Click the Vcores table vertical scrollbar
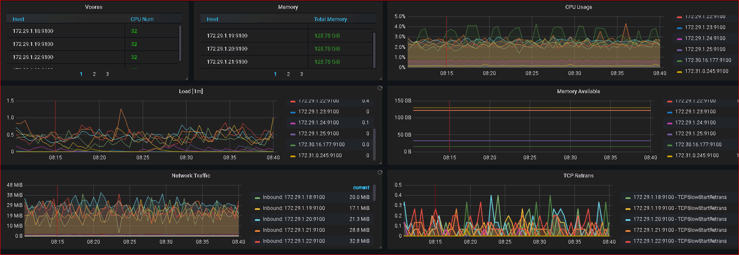 point(180,43)
